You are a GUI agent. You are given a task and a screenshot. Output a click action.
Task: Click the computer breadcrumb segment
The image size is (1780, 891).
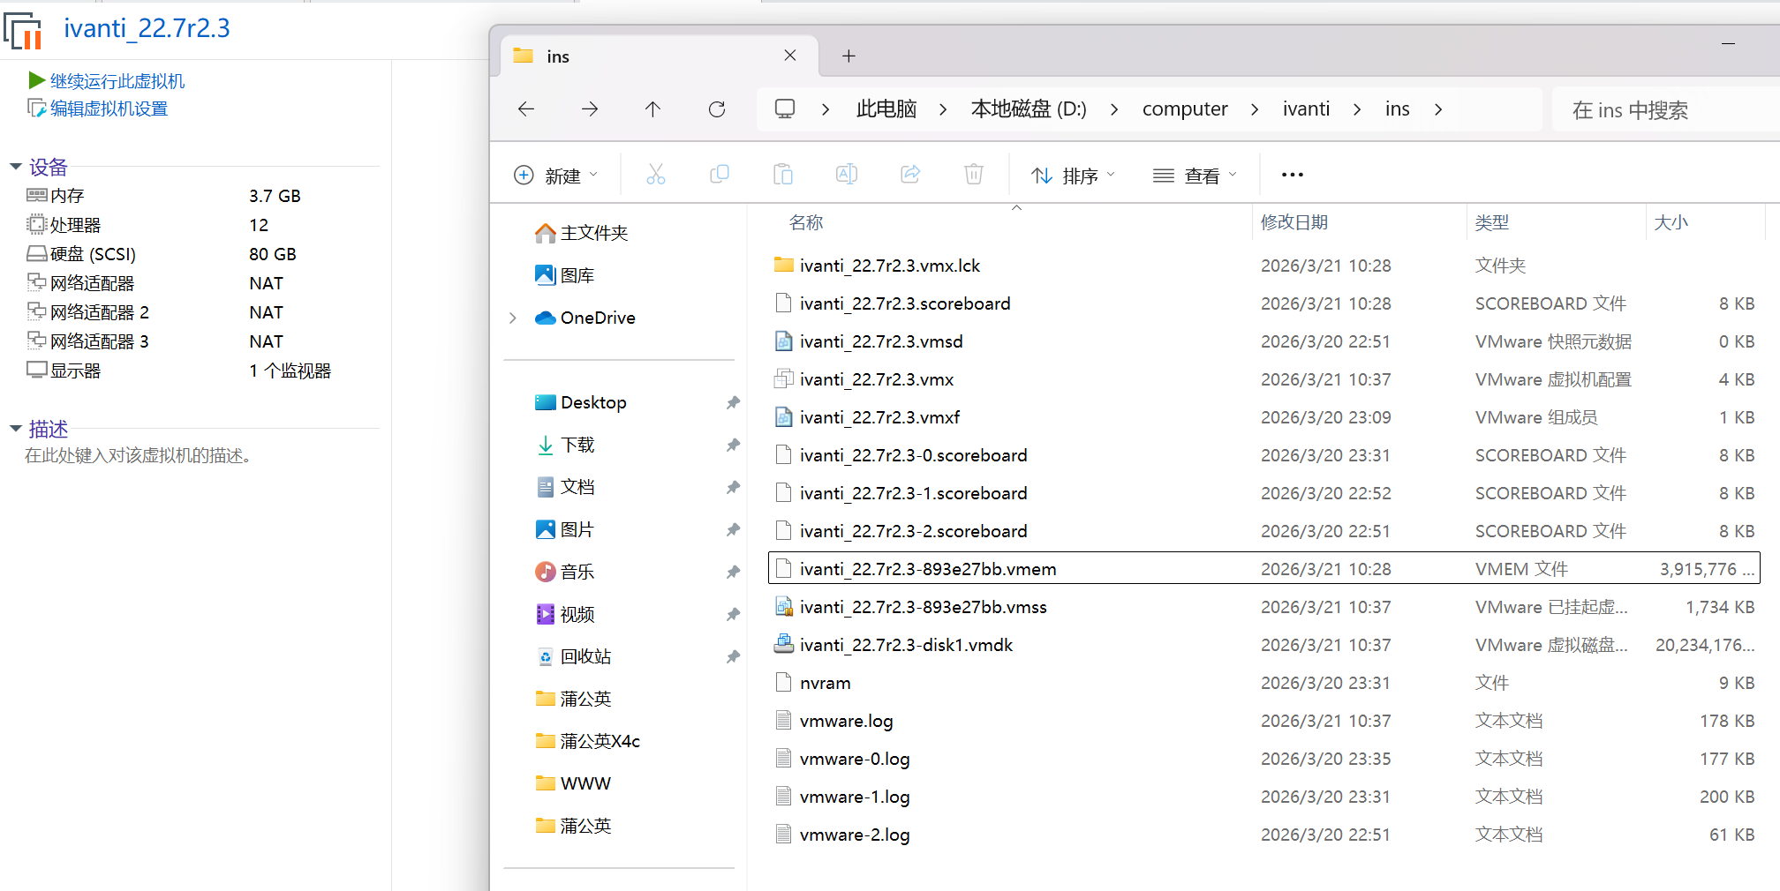tap(1185, 109)
